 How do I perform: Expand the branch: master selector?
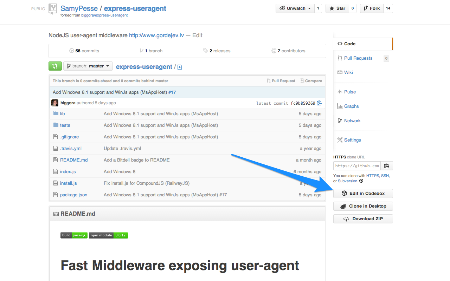click(88, 66)
